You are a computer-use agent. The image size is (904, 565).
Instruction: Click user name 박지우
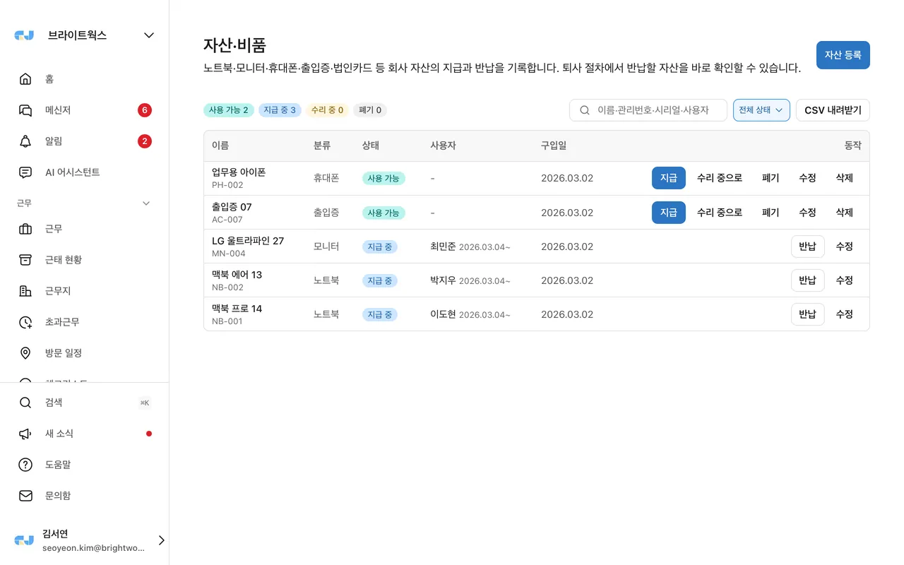coord(443,280)
